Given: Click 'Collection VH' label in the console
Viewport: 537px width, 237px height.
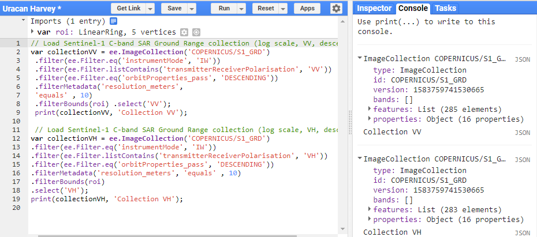Looking at the screenshot, I should [x=392, y=232].
